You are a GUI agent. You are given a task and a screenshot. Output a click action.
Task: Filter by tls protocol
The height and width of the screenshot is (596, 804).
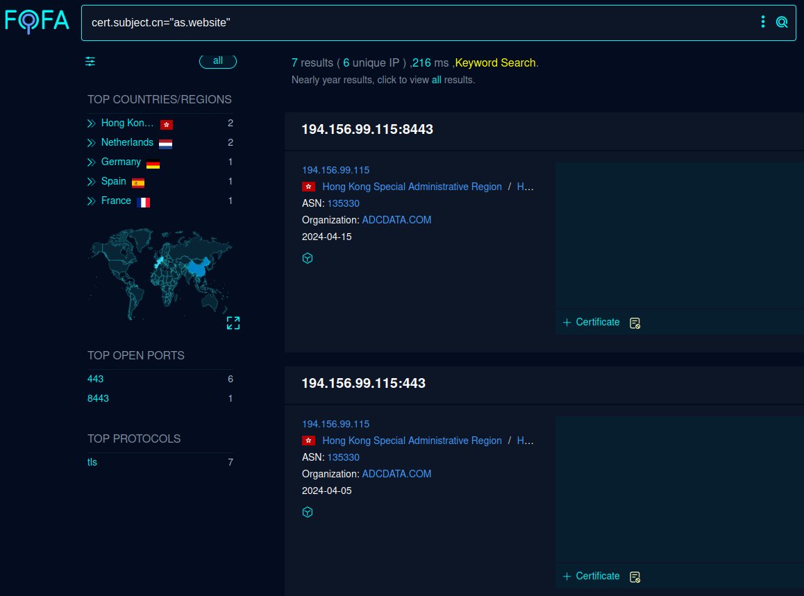[92, 462]
